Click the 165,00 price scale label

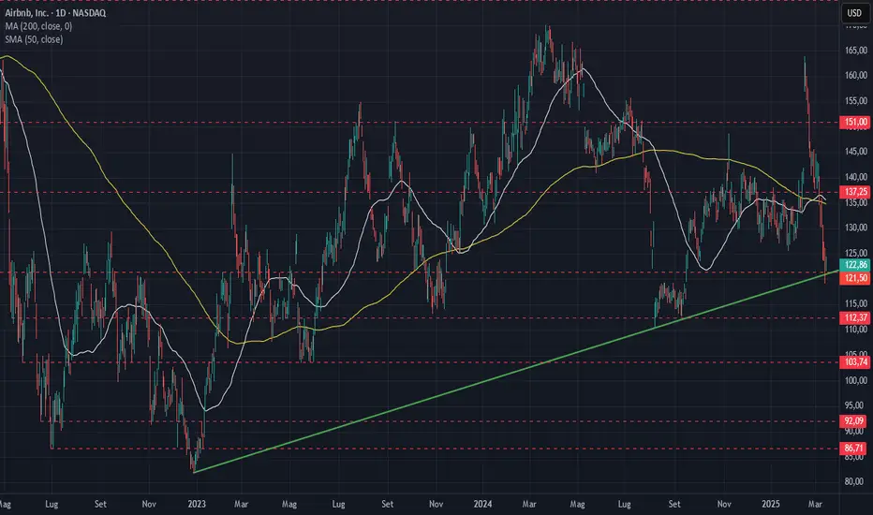(856, 51)
